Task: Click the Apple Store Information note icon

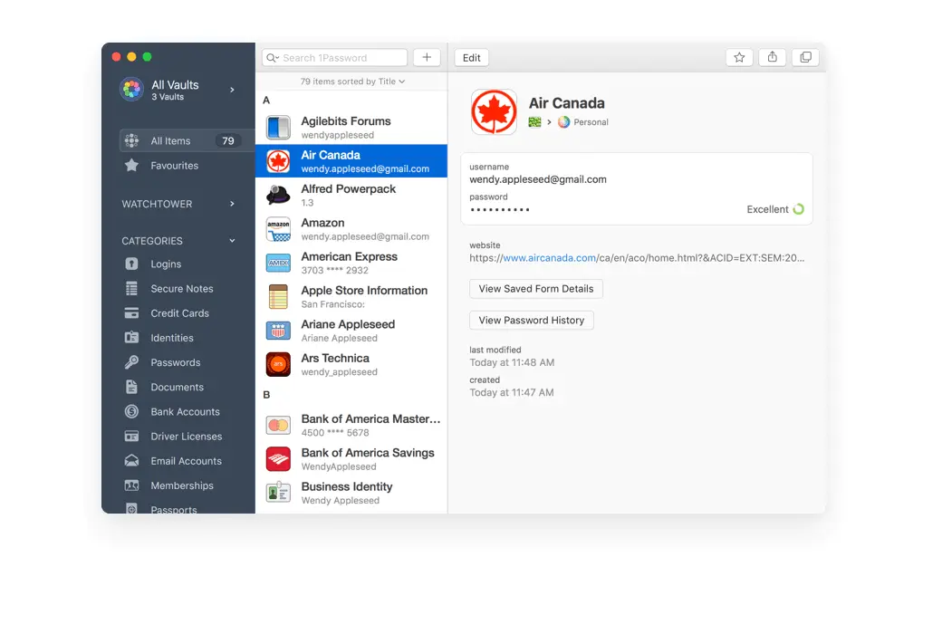Action: tap(278, 297)
